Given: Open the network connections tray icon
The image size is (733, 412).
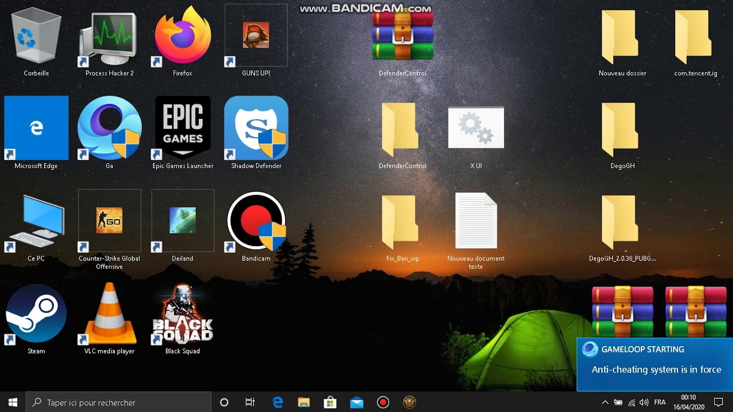Looking at the screenshot, I should point(632,402).
